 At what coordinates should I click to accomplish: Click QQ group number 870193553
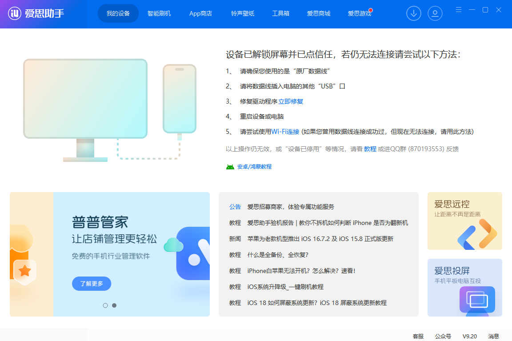click(426, 149)
